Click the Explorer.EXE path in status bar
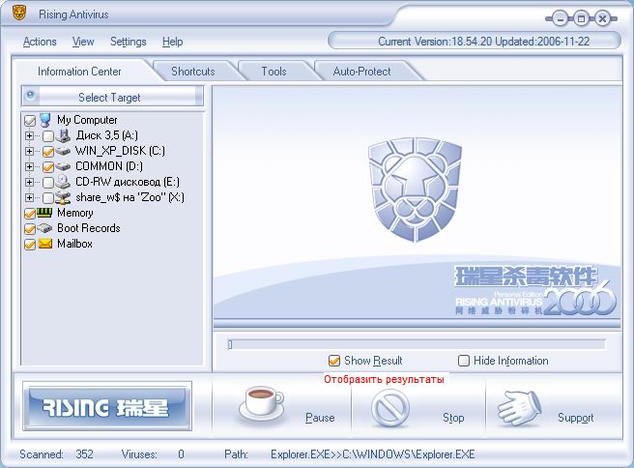 click(373, 454)
